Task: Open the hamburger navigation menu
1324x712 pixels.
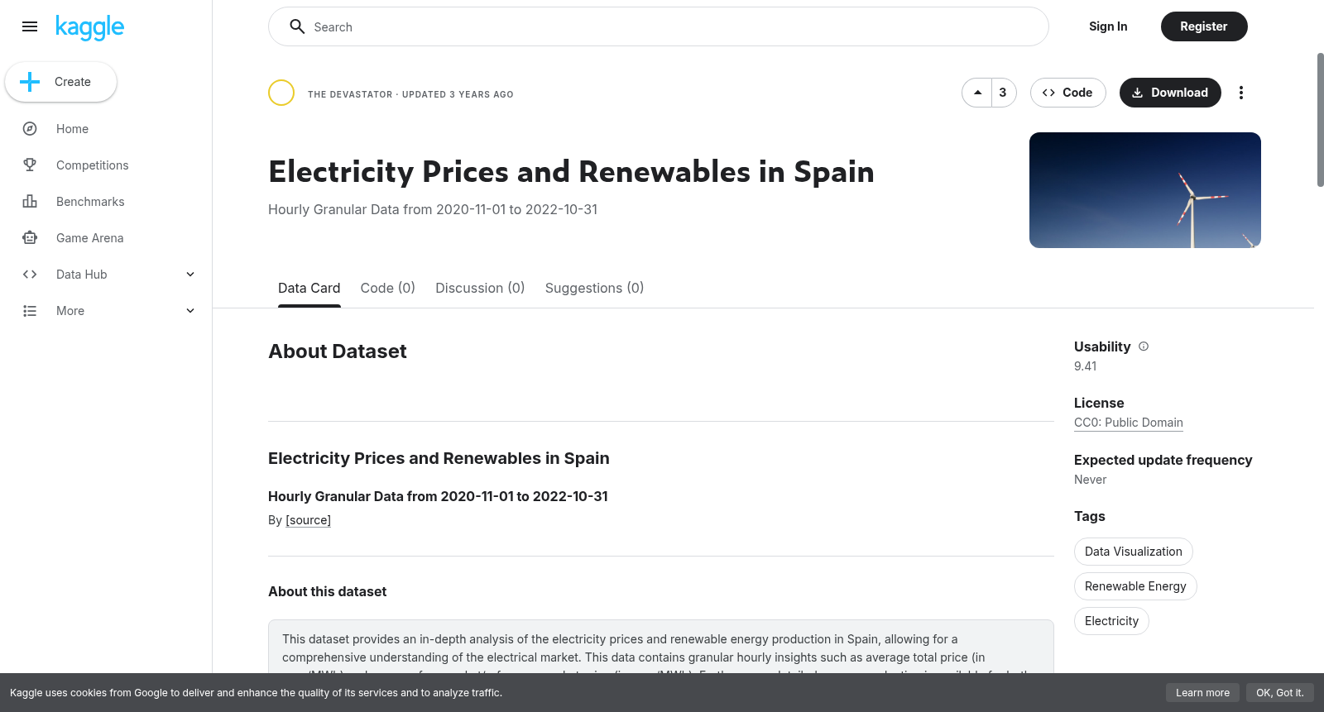Action: click(30, 26)
